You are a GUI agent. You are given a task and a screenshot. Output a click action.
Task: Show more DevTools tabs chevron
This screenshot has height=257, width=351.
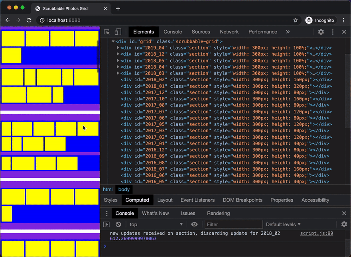(x=288, y=32)
